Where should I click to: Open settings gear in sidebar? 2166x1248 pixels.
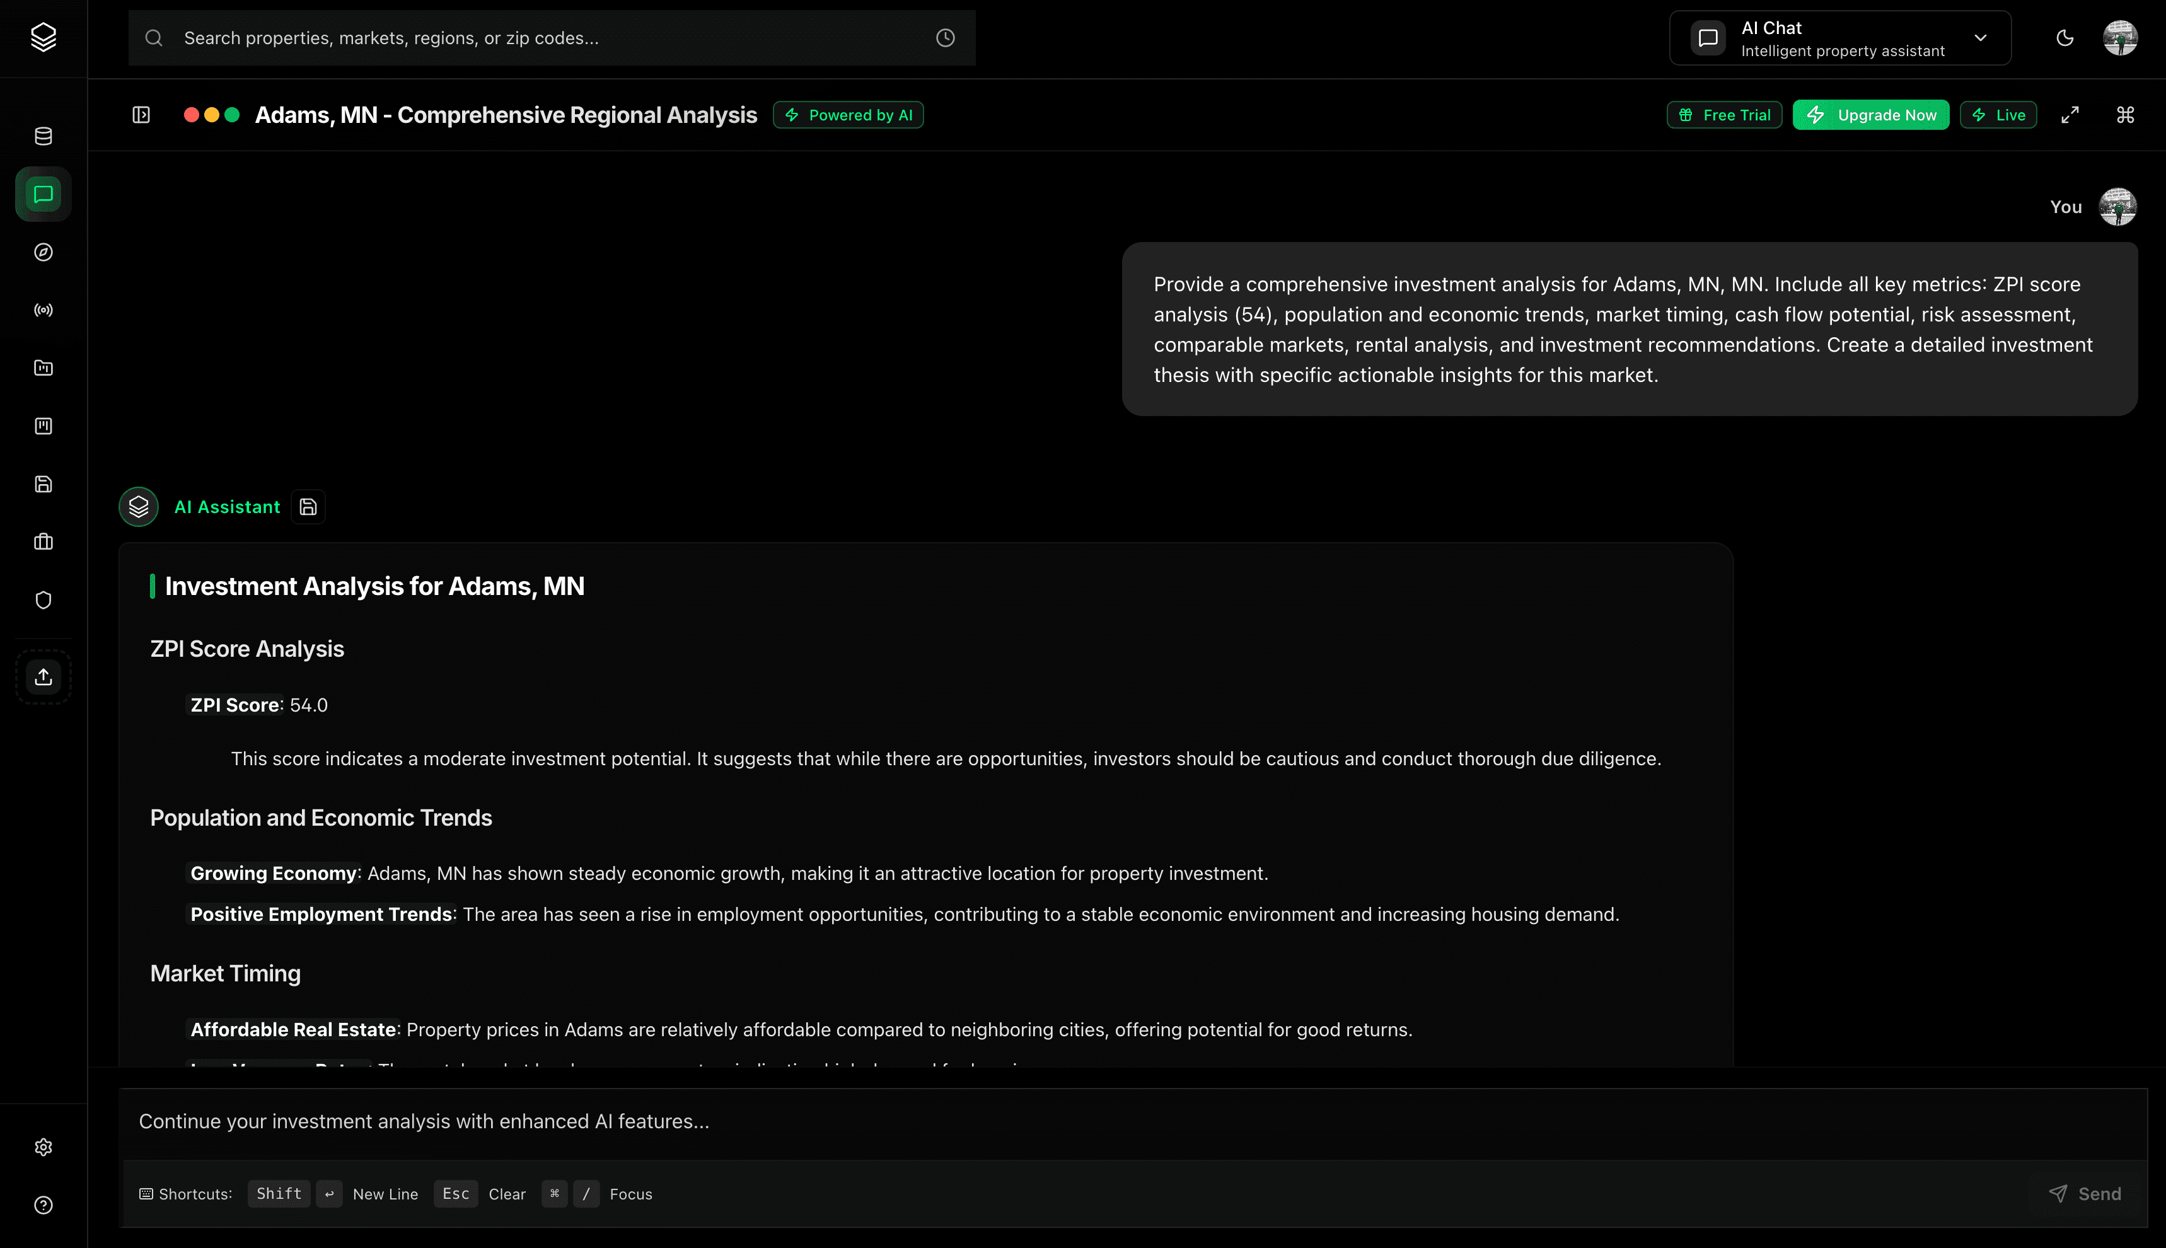[43, 1147]
